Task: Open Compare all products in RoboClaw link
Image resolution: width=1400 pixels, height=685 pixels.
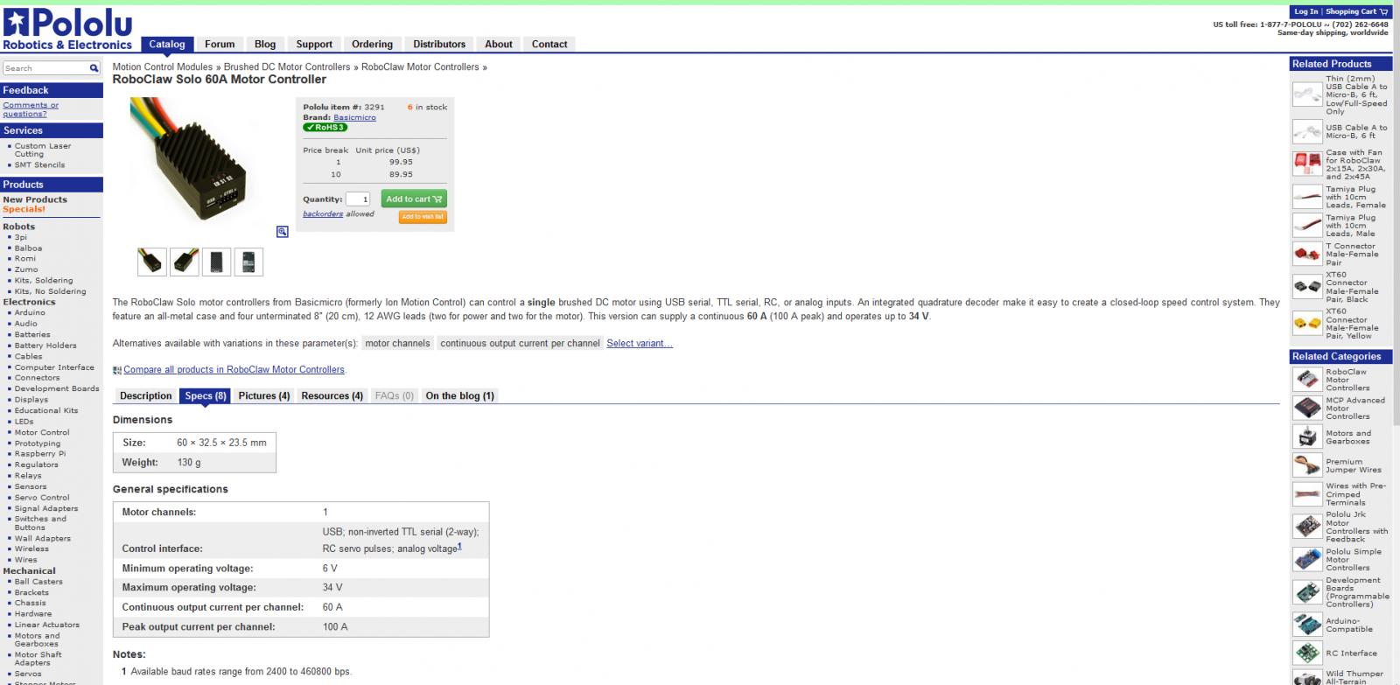Action: [234, 370]
